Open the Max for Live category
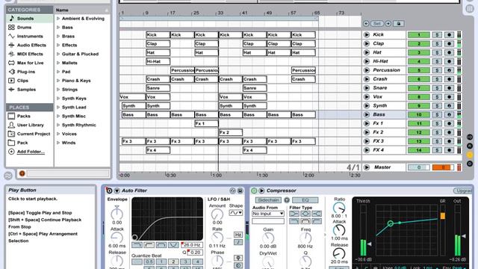This screenshot has width=478, height=269. (30, 63)
